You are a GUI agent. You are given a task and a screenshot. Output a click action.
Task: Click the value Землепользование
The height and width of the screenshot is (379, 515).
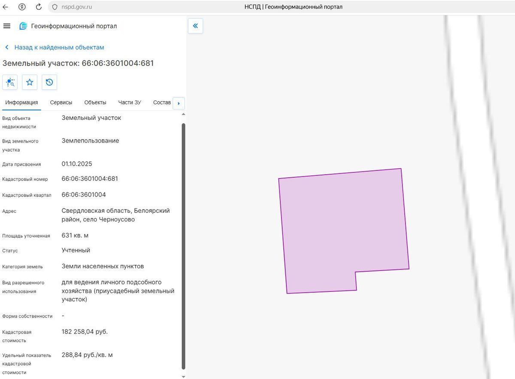[91, 141]
